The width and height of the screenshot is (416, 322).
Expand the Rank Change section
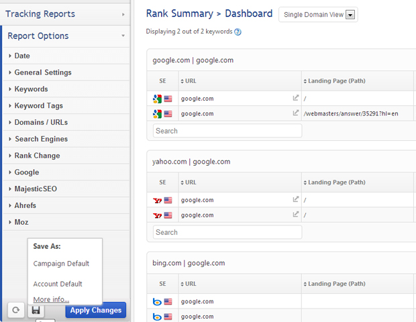point(37,156)
